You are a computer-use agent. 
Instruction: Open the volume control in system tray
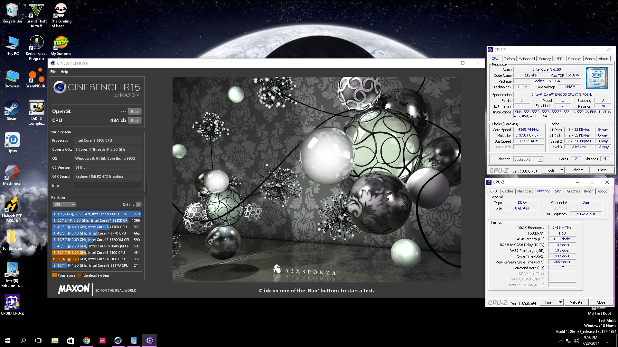point(576,341)
